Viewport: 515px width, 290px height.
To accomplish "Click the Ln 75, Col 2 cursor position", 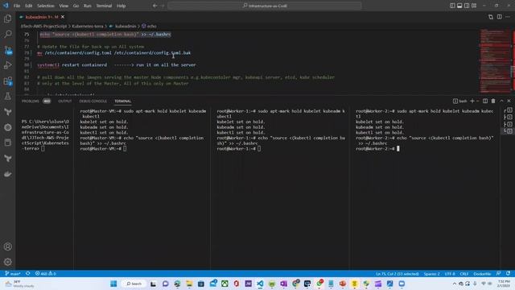I will [x=398, y=274].
